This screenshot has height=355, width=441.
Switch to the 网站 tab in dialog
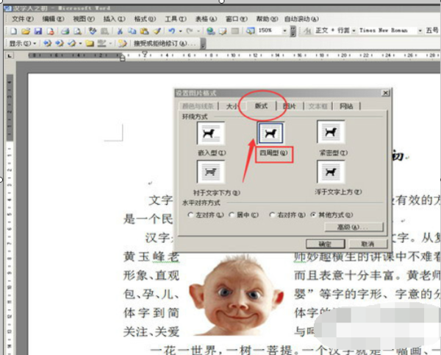tap(346, 106)
